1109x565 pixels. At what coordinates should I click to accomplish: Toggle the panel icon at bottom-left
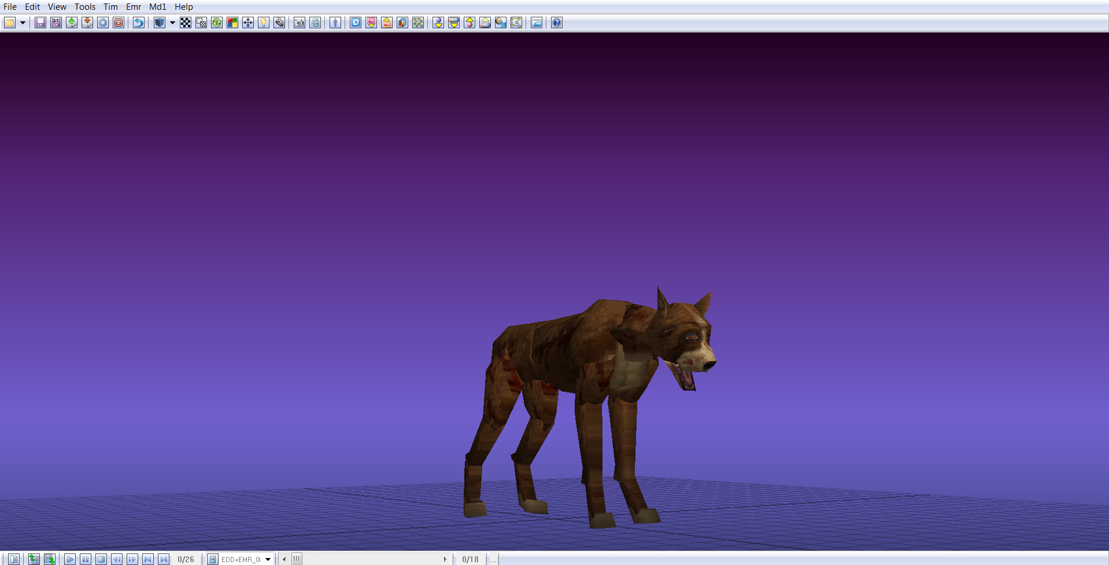pyautogui.click(x=14, y=559)
